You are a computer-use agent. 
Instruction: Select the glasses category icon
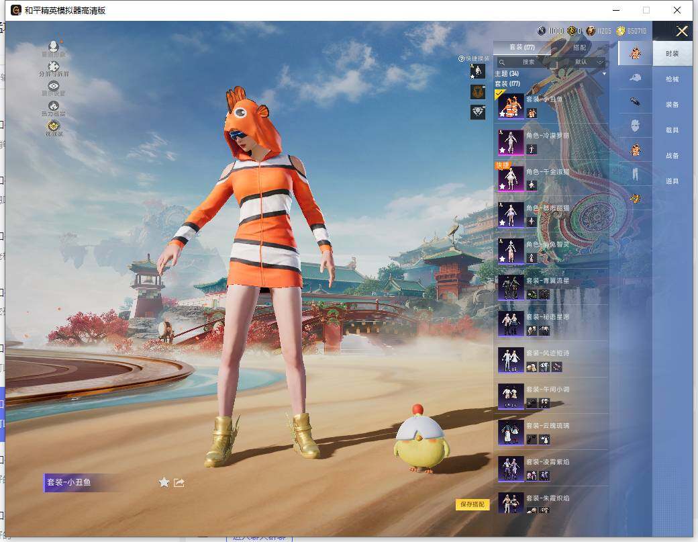635,101
